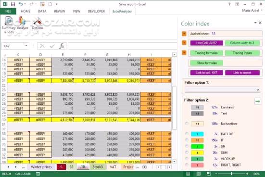Image resolution: width=265 pixels, height=177 pixels.
Task: Switch to the REVIEW ribbon tab
Action: point(60,11)
